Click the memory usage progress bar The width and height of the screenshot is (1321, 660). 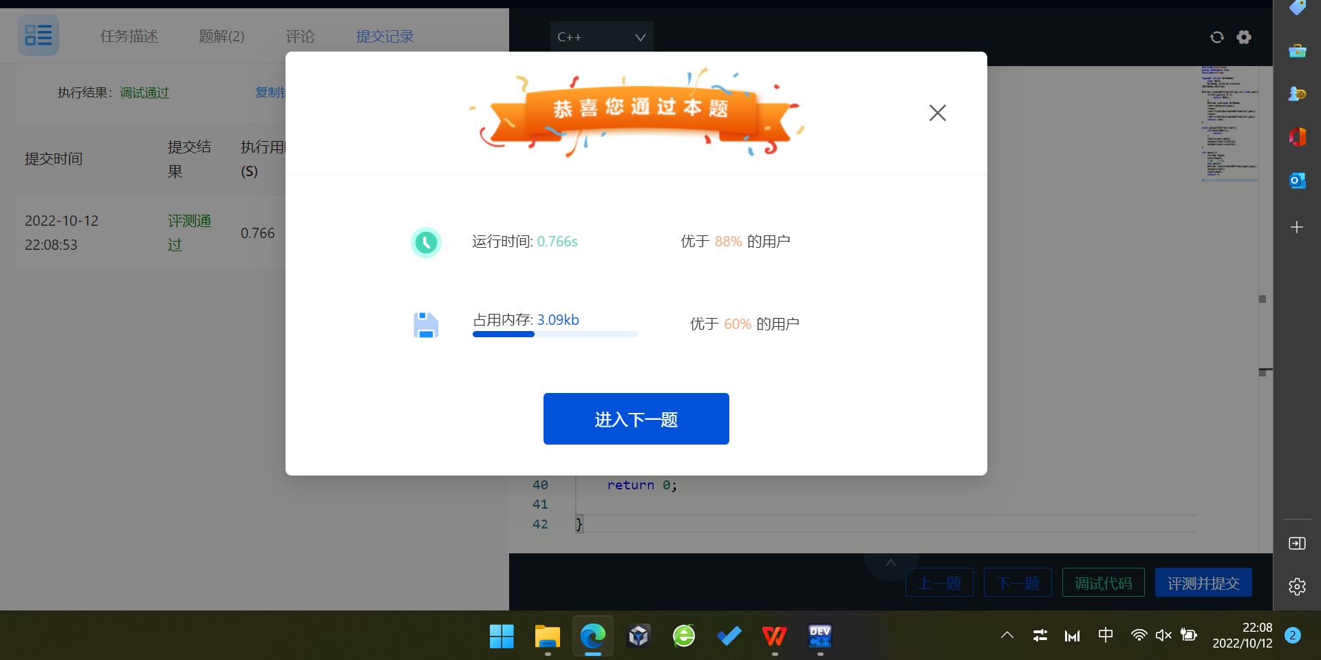click(555, 334)
